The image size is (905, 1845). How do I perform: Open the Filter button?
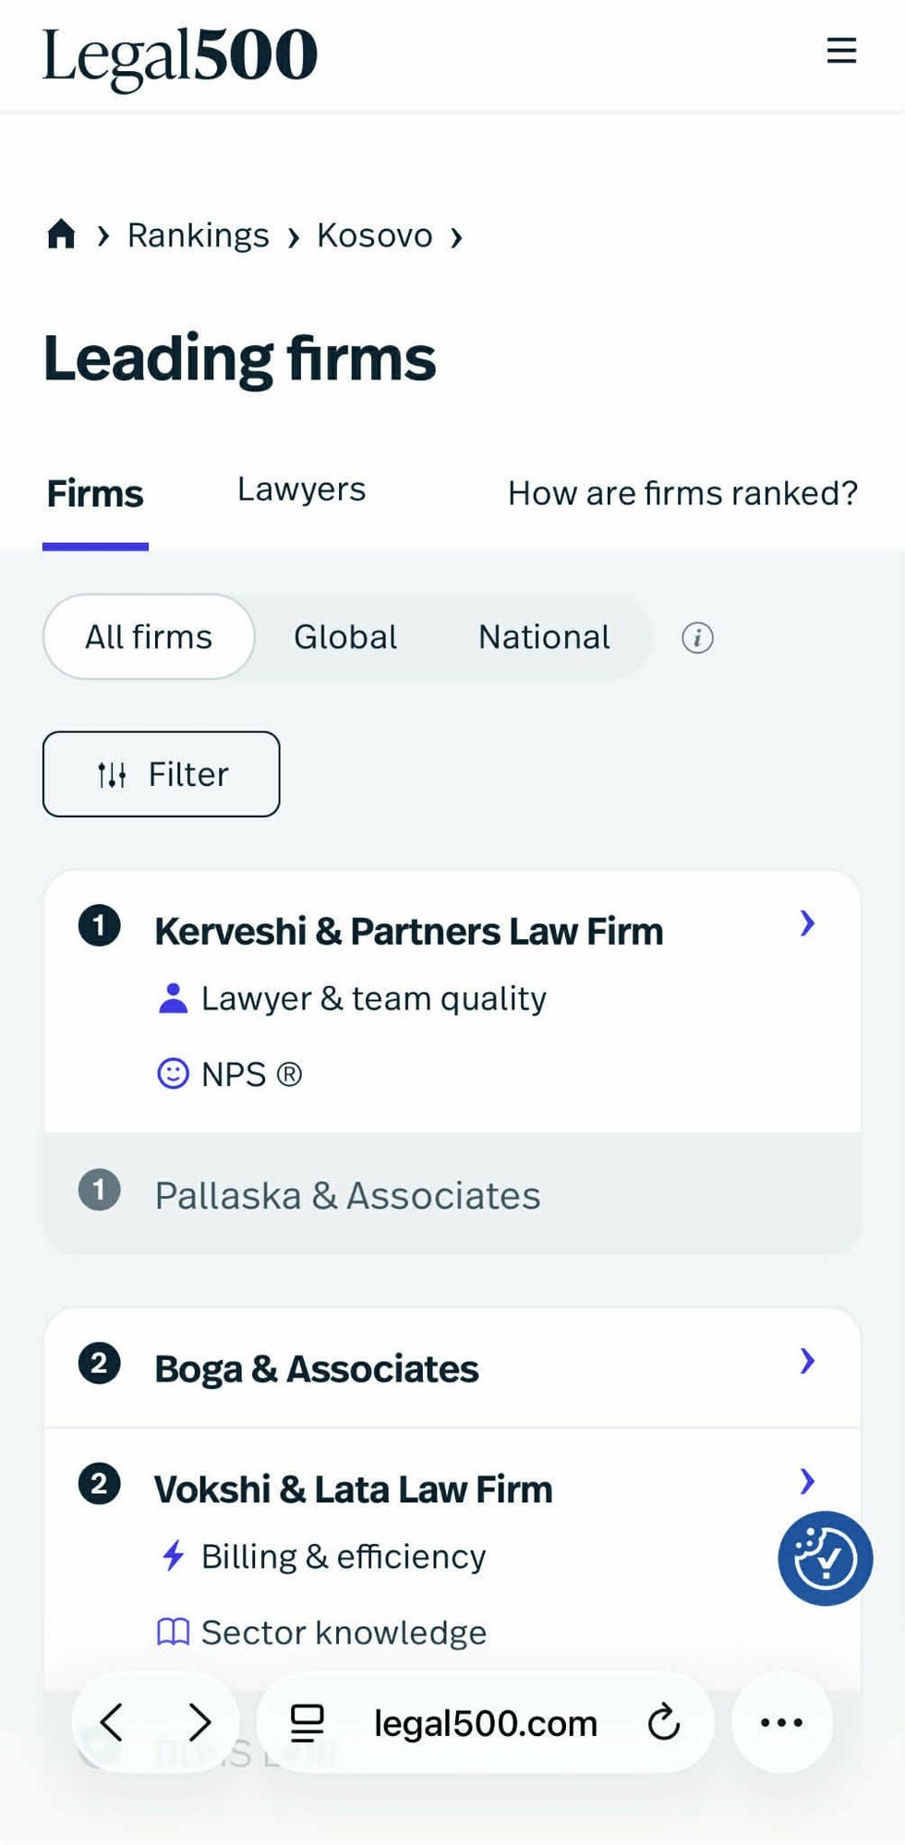click(x=162, y=774)
